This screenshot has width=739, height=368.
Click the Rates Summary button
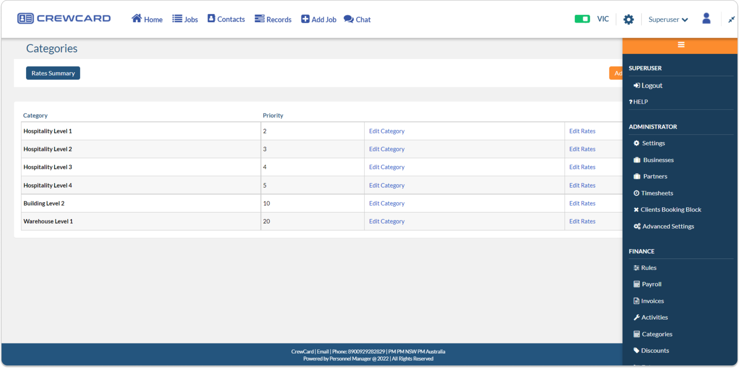[53, 73]
